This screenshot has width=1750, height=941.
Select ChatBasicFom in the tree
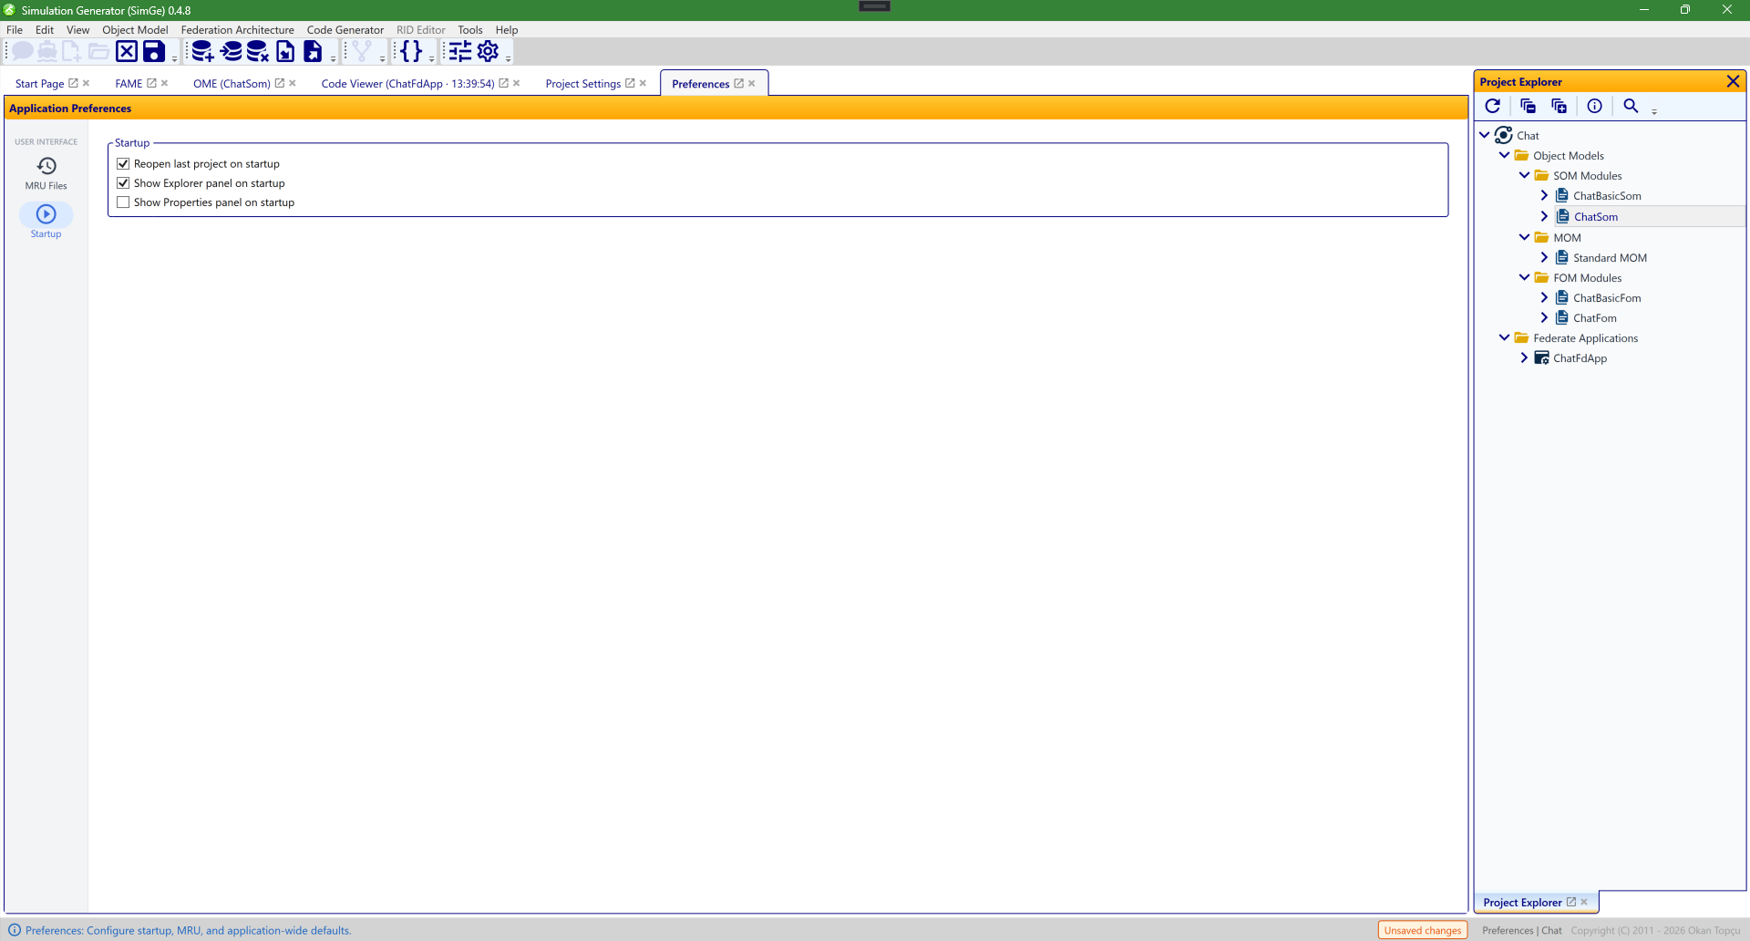(1607, 297)
